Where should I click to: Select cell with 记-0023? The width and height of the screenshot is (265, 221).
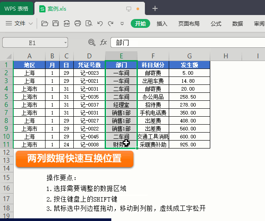(89, 73)
